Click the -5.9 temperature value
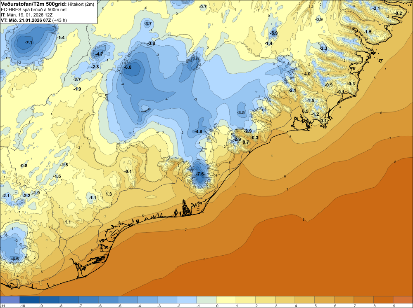 point(274,33)
